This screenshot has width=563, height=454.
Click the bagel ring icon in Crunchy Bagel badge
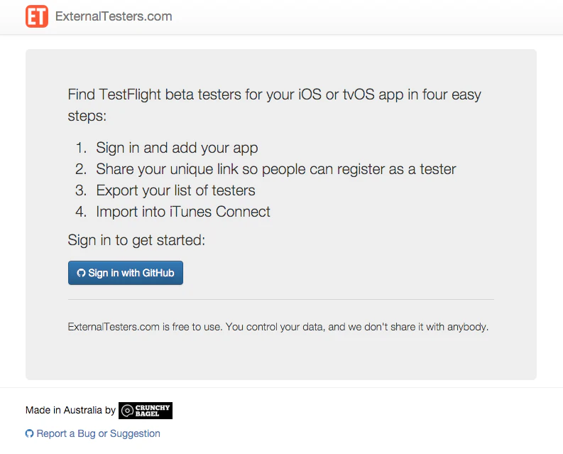pyautogui.click(x=127, y=411)
